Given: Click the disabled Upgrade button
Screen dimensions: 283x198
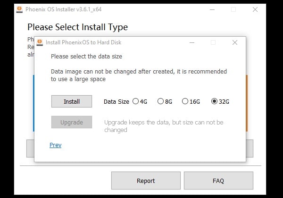Looking at the screenshot, I should [x=72, y=122].
